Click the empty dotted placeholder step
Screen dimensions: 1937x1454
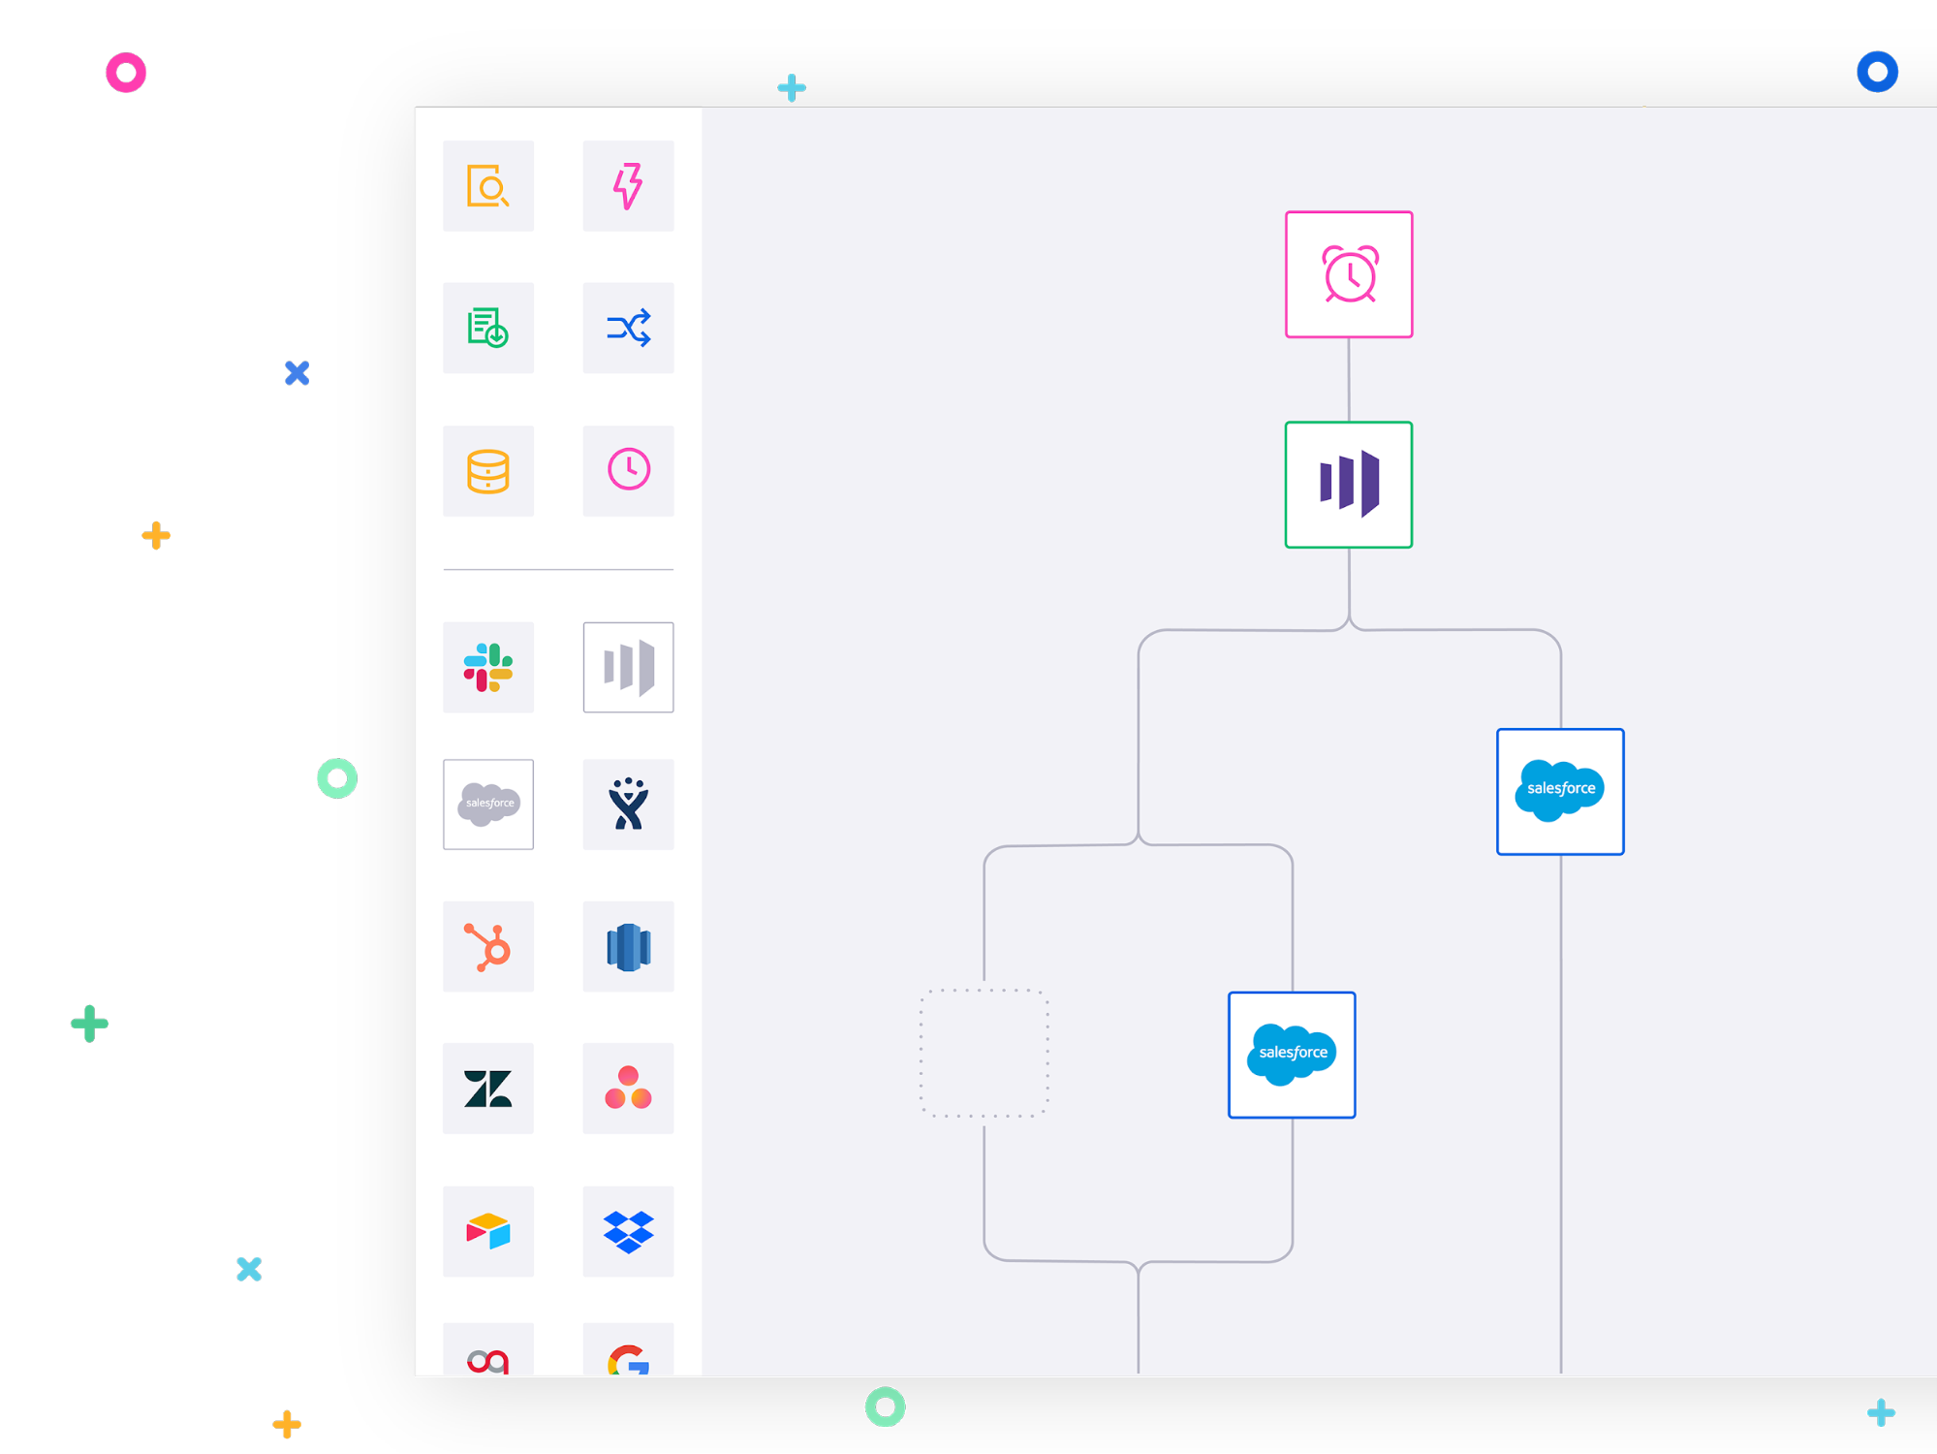tap(984, 1054)
